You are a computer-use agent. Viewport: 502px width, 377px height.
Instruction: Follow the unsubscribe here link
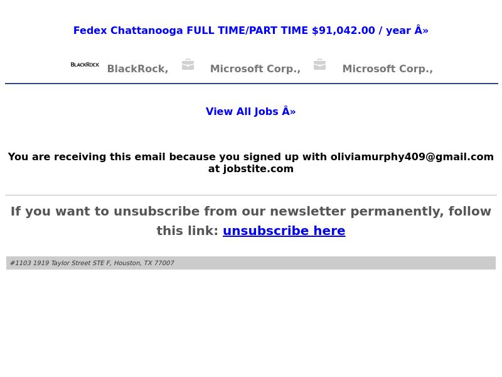pyautogui.click(x=284, y=231)
